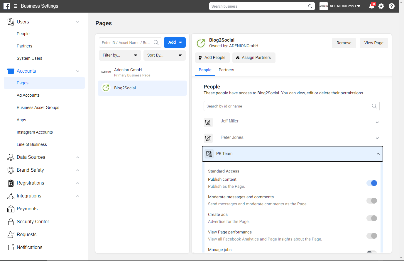Click the blue Add button
Screen dimensions: 404x261
pyautogui.click(x=175, y=42)
